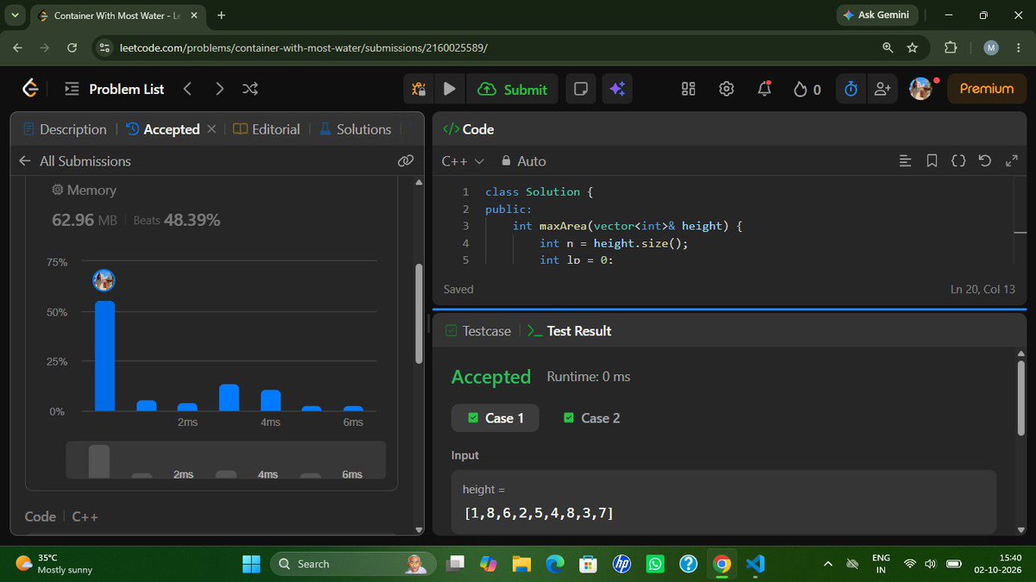Screen dimensions: 1036x582
Task: Open the Problem List panel
Action: point(115,89)
